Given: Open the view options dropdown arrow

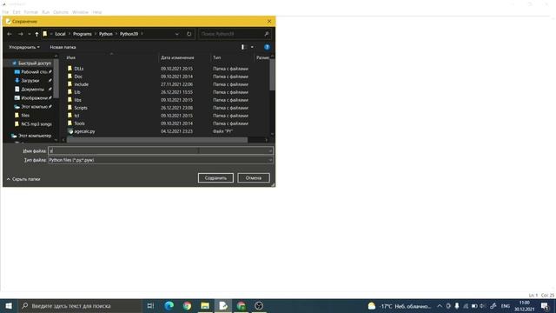Looking at the screenshot, I should tap(252, 47).
